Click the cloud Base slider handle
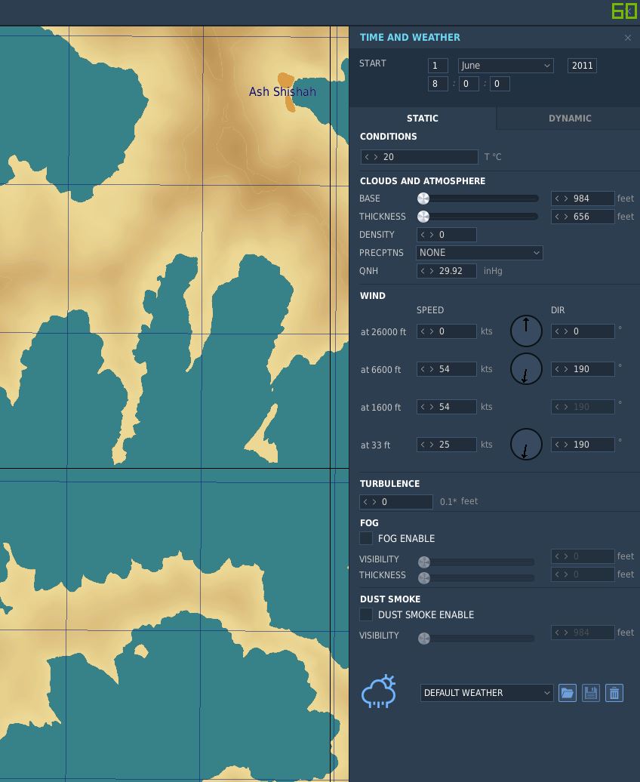640x782 pixels. point(423,199)
